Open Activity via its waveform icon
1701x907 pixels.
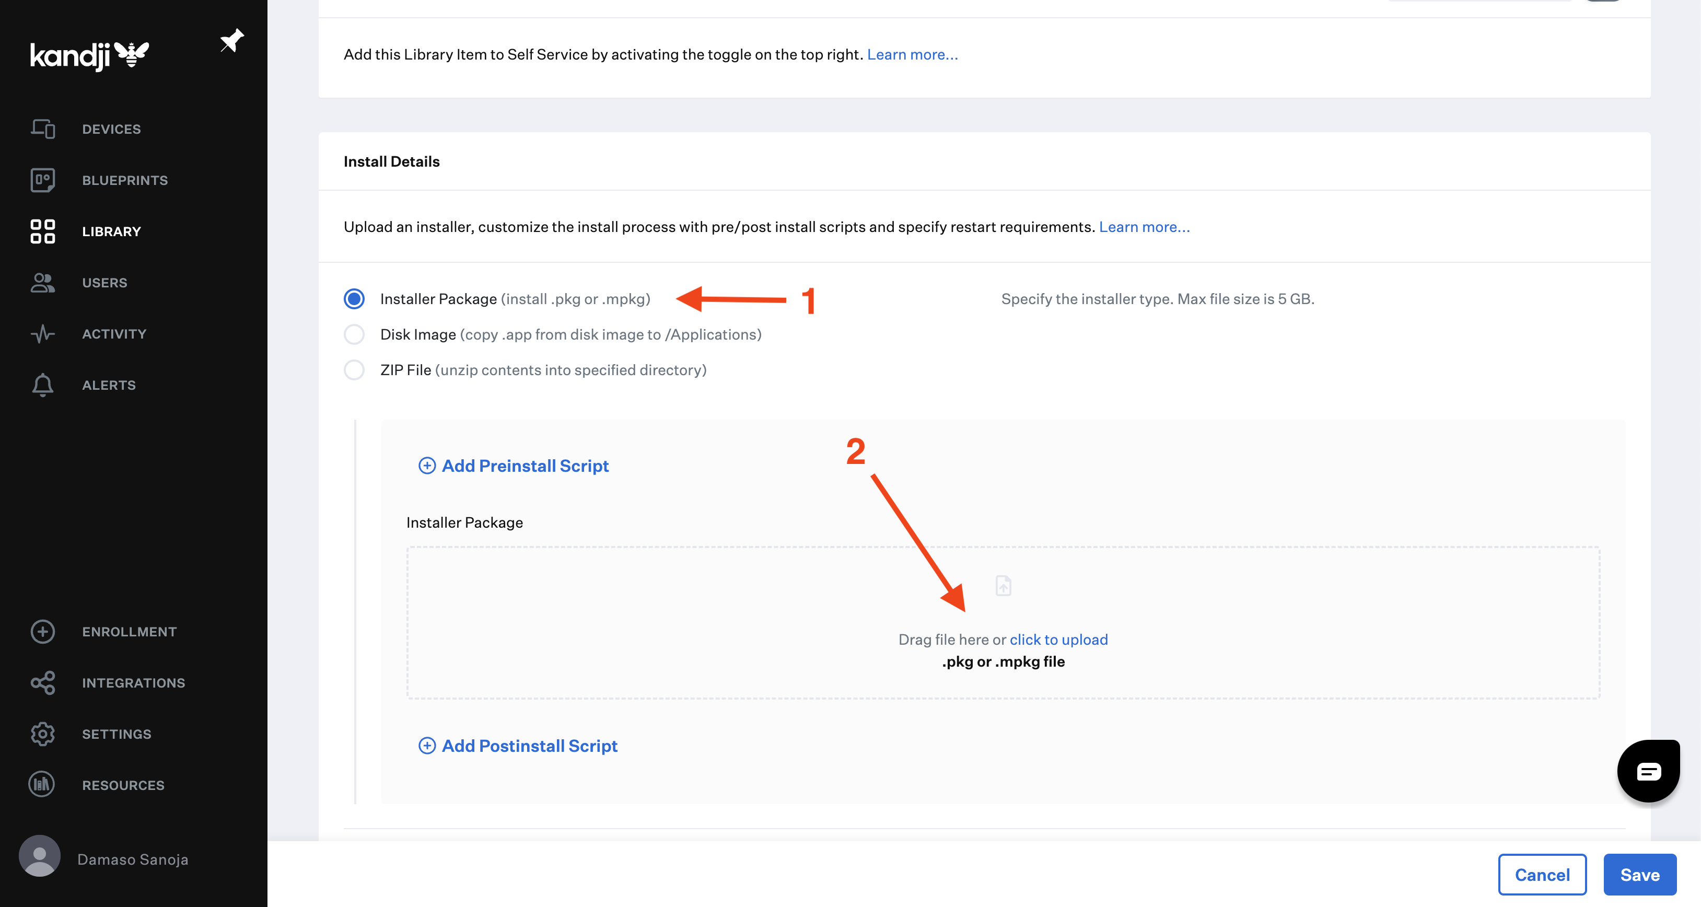tap(42, 334)
